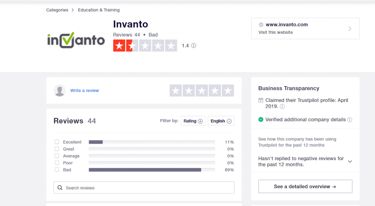
Task: Click the Great 0% rating bar
Action: (x=152, y=149)
